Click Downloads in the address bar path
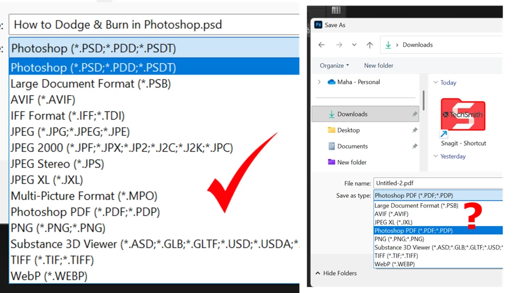 (417, 45)
